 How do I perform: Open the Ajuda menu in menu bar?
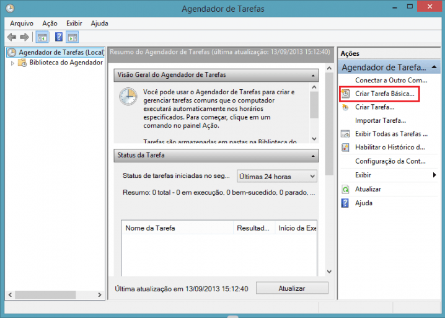[99, 24]
